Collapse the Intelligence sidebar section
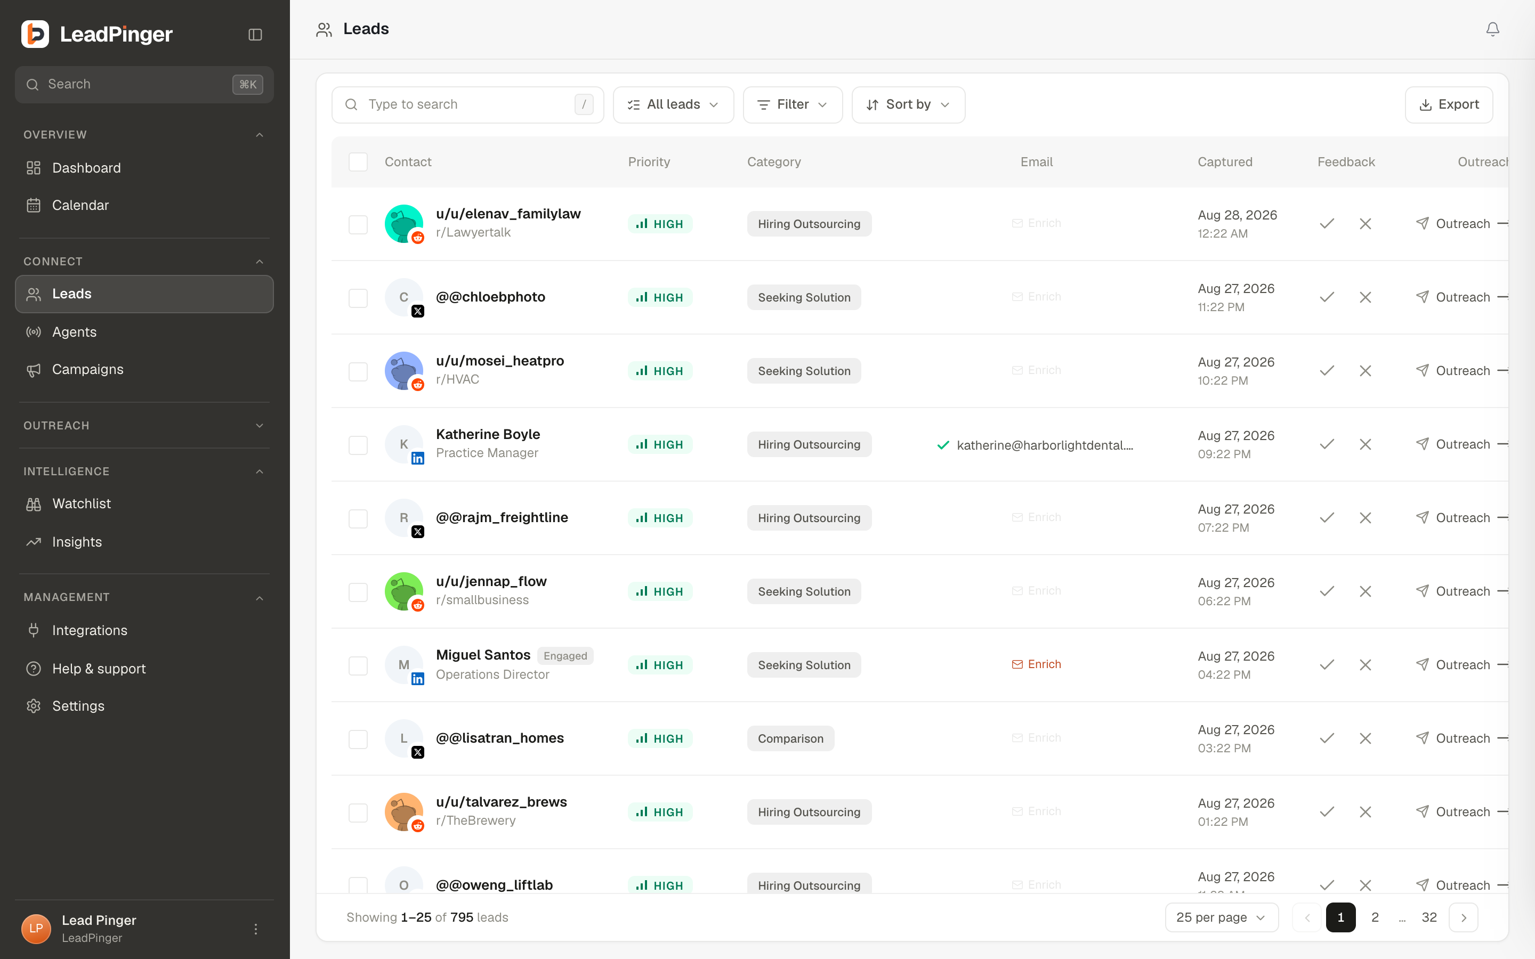This screenshot has height=959, width=1535. tap(144, 472)
